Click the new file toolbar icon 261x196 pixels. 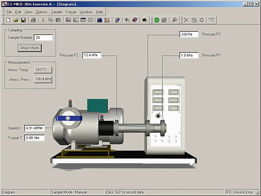point(8,20)
